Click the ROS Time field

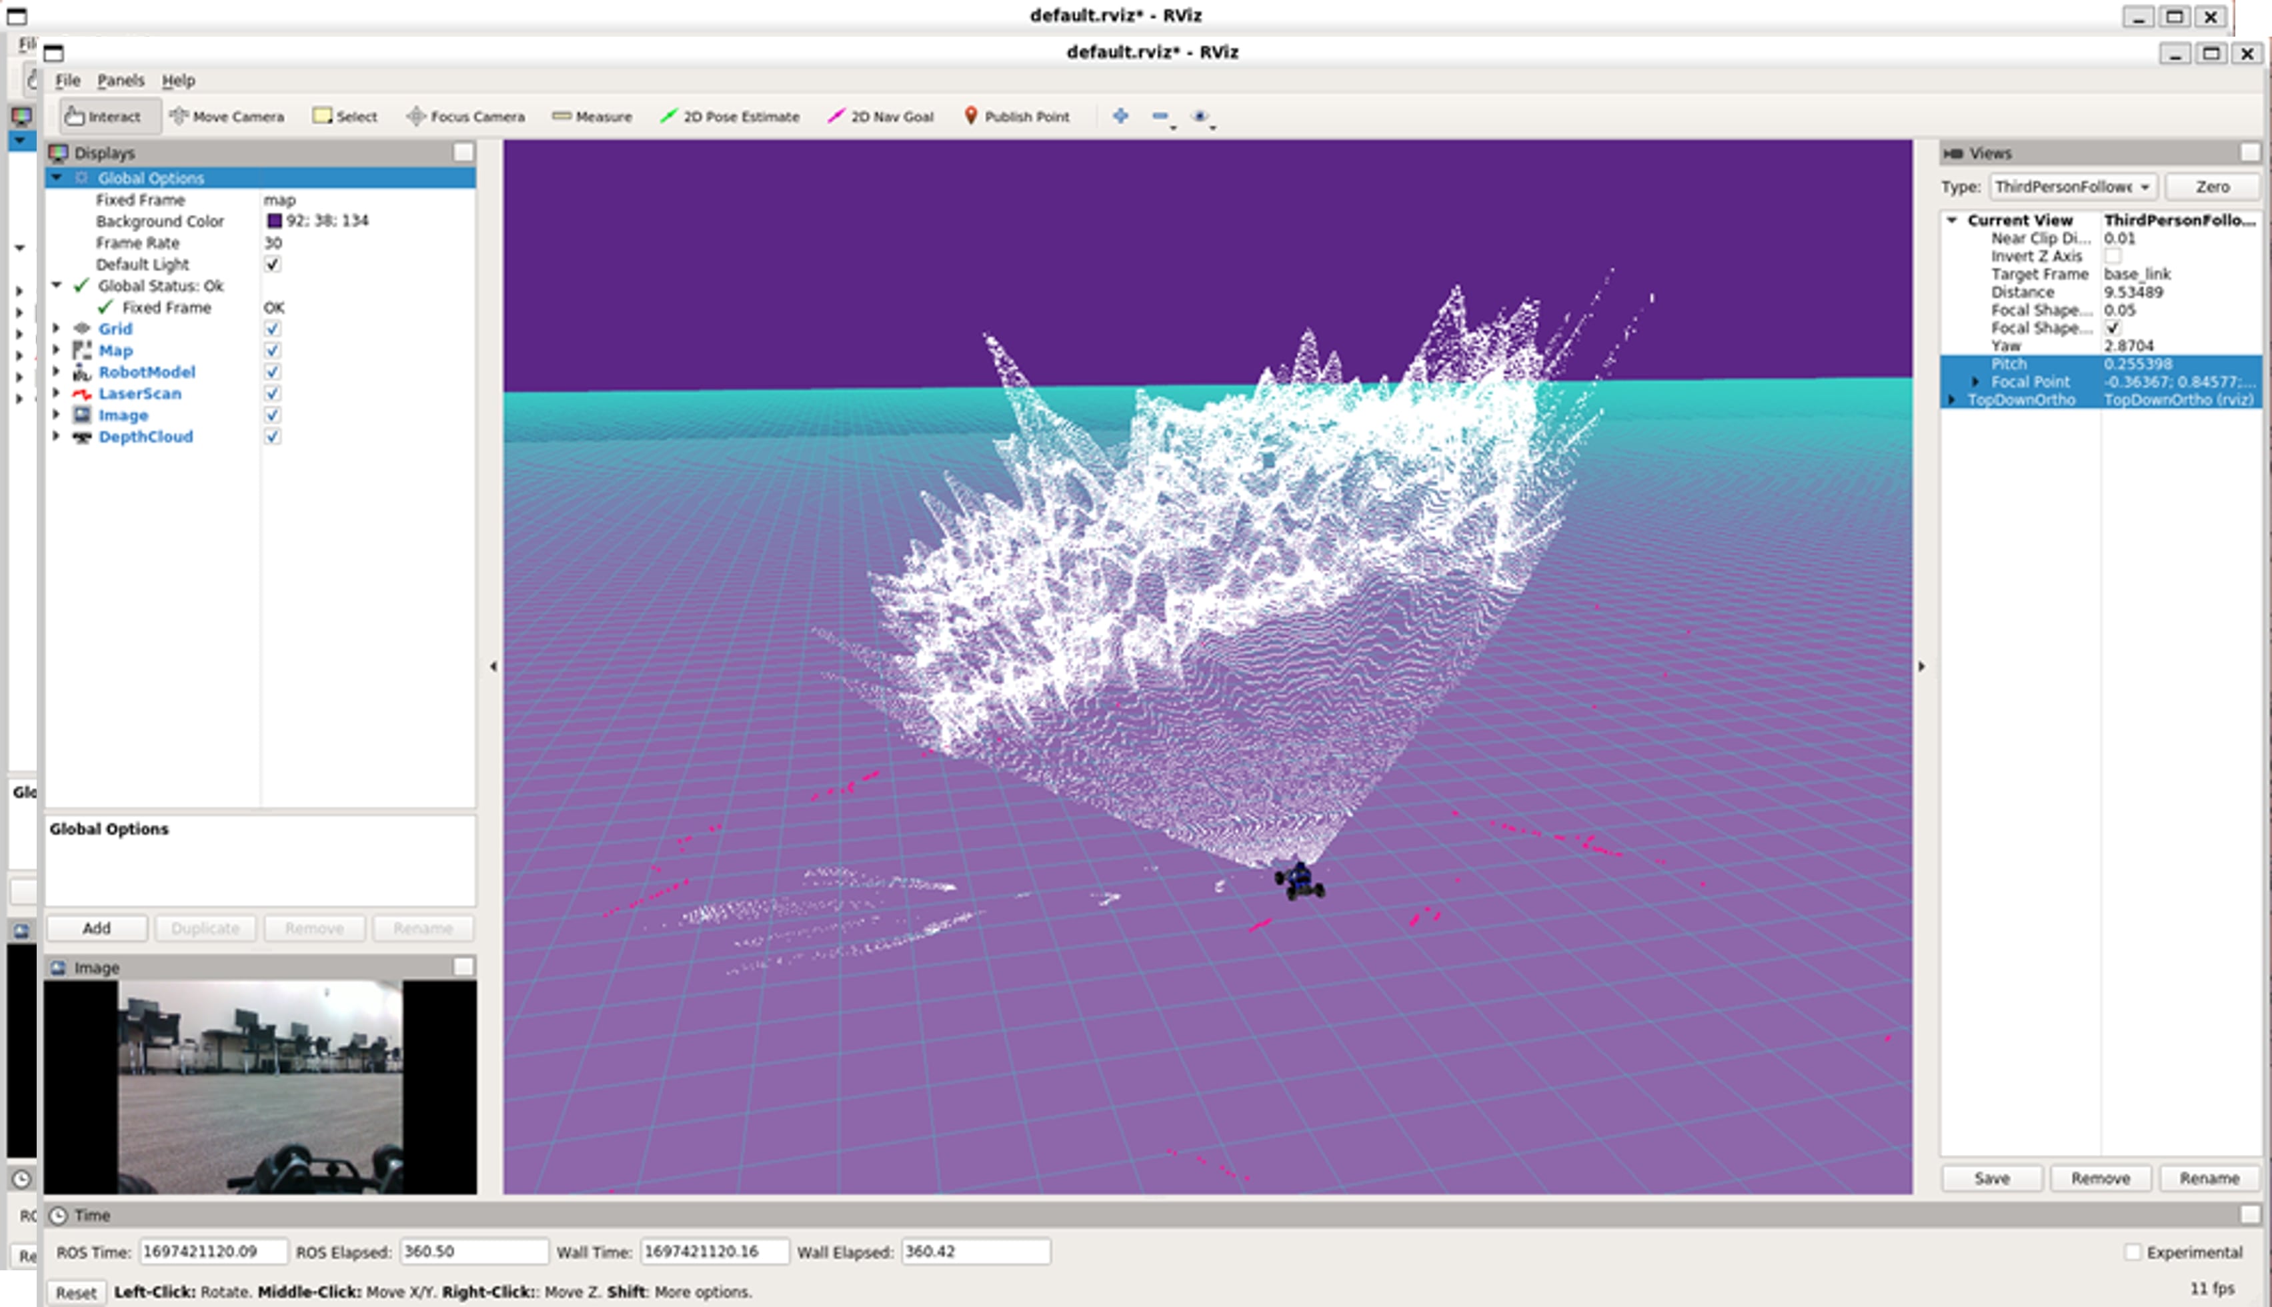click(213, 1252)
